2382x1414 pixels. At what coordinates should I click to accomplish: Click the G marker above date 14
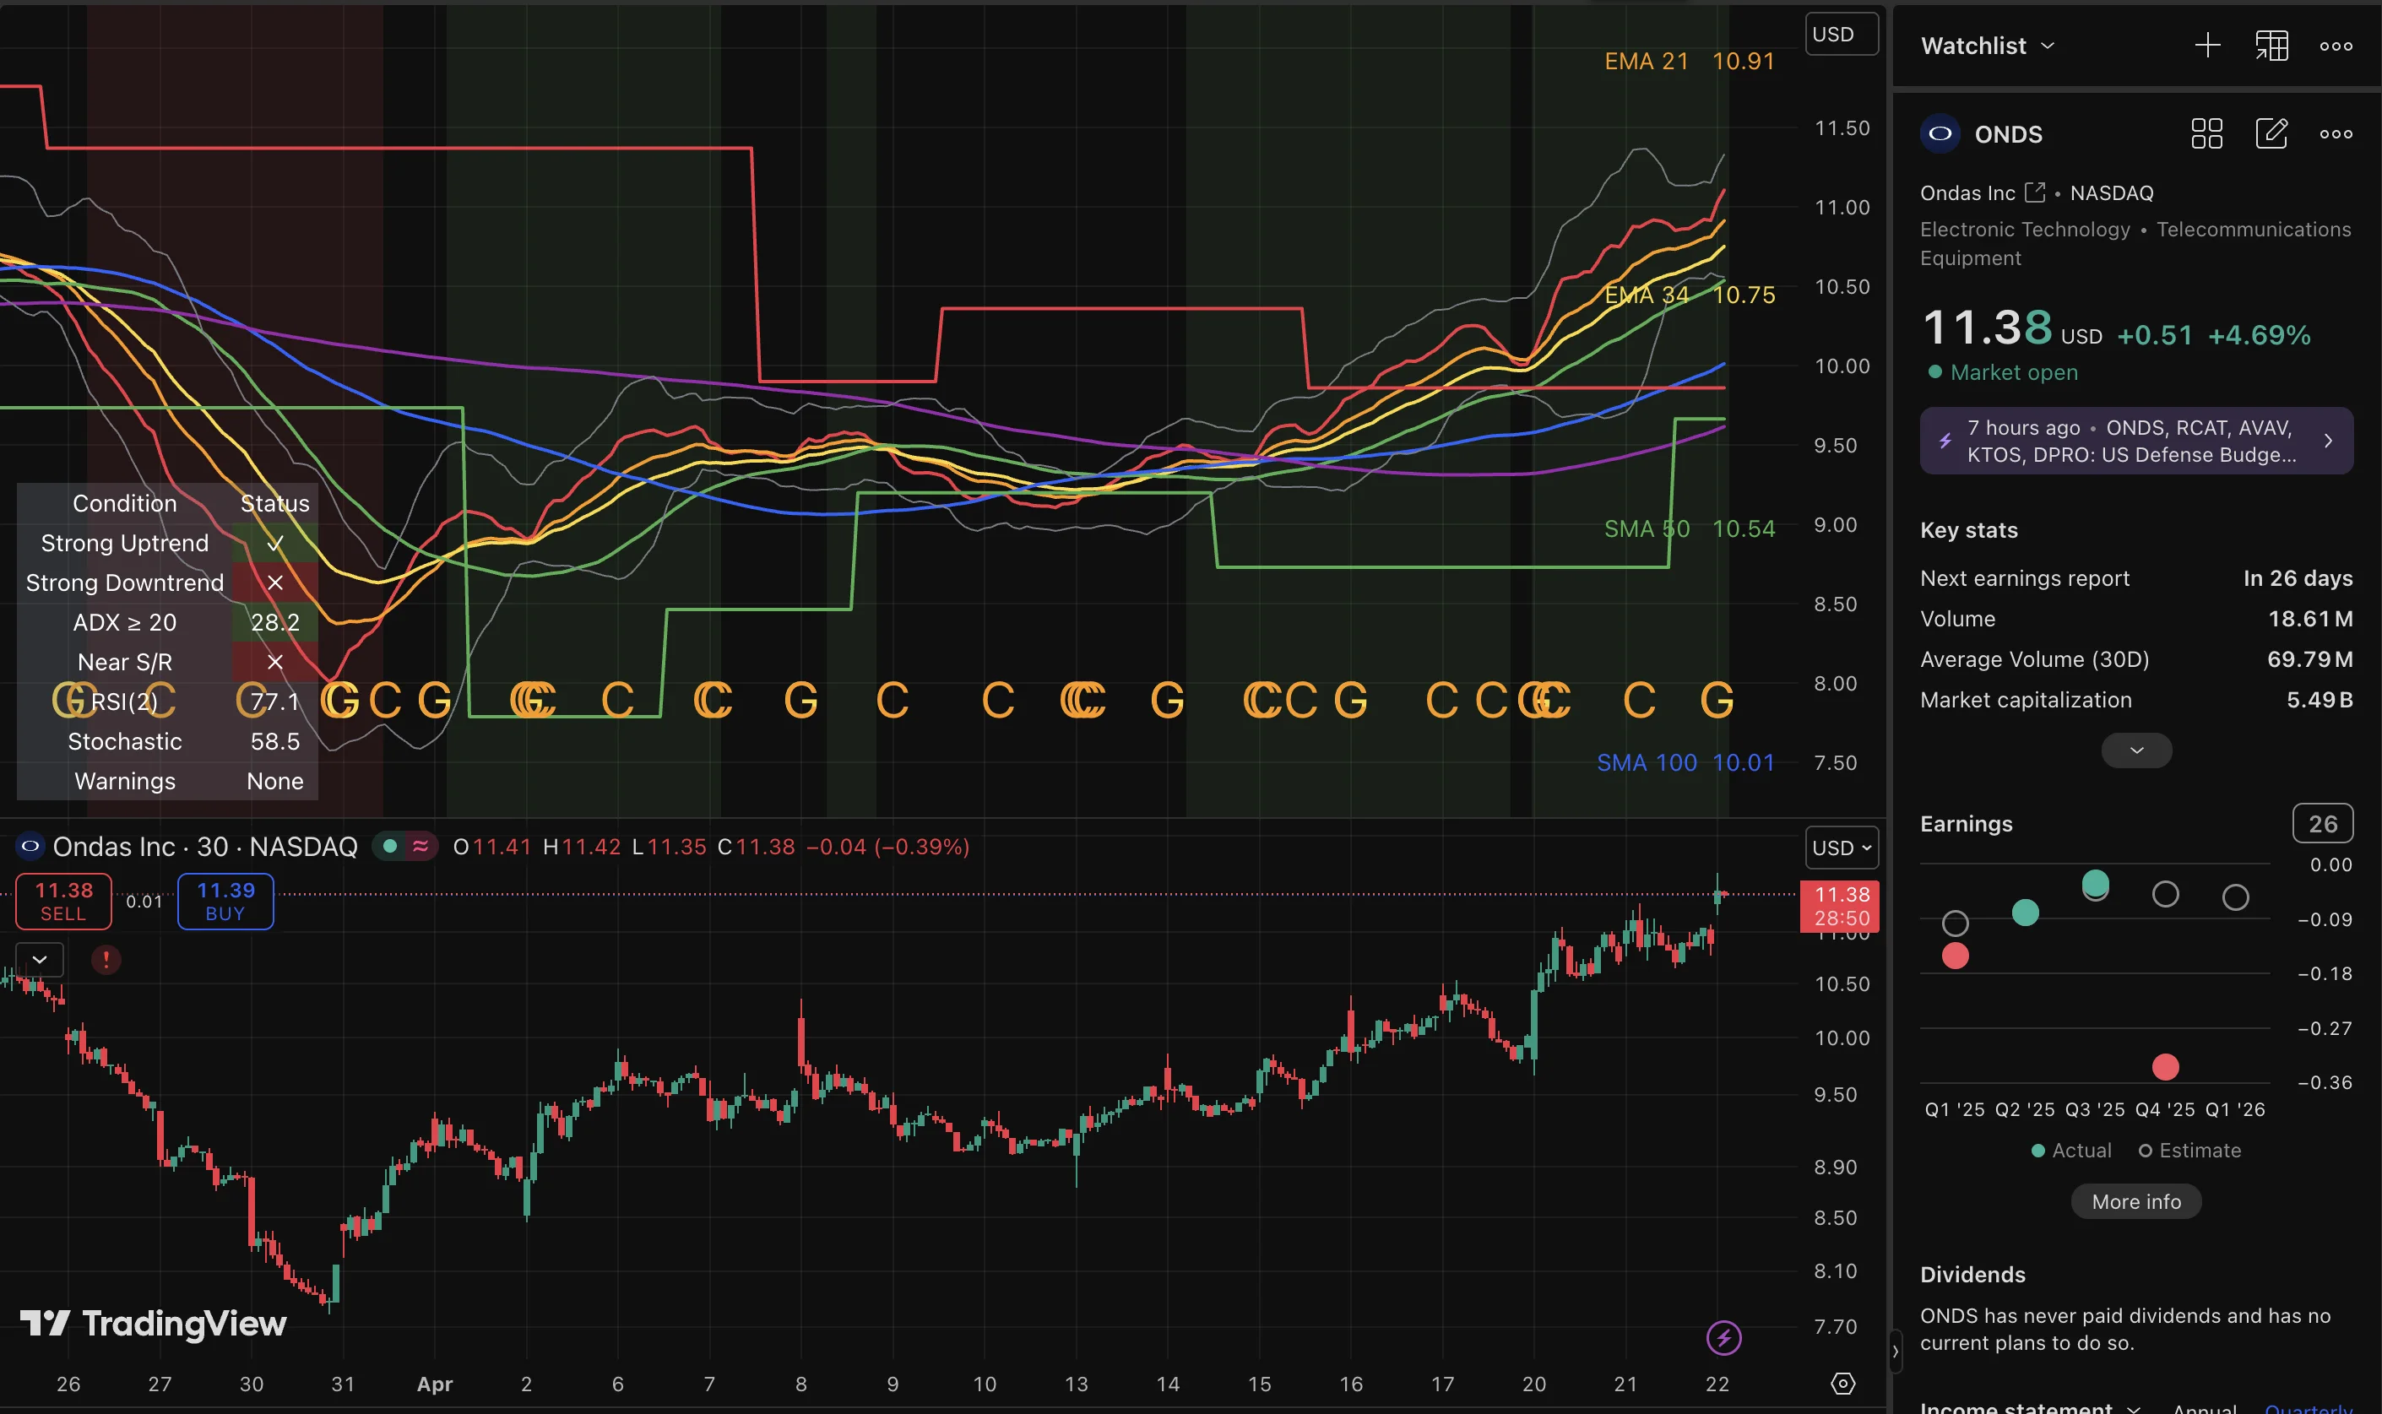tap(1167, 702)
